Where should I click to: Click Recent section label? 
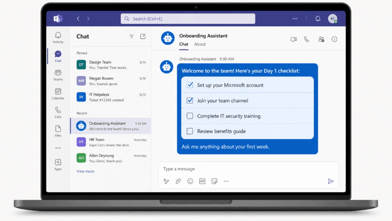coord(82,113)
